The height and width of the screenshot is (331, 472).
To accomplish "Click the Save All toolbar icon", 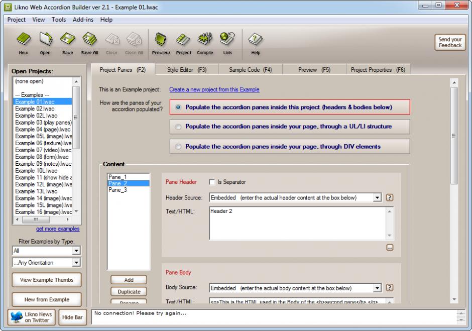I will click(89, 40).
